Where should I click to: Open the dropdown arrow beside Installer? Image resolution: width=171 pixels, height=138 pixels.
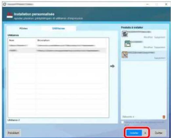coord(145,133)
